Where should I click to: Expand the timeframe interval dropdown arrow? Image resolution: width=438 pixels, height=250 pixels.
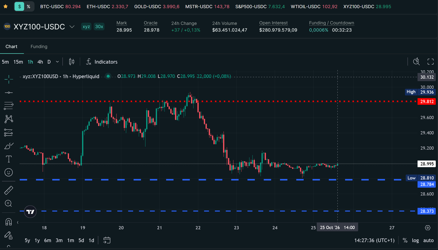(57, 62)
